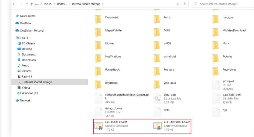The width and height of the screenshot is (254, 137).
Task: Select com.comarch.mobilepos-Signed.apk file
Action: 122,98
